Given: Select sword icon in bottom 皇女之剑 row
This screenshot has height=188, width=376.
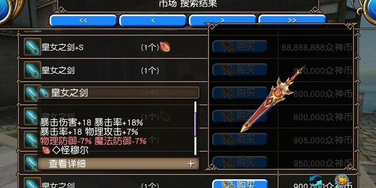Looking at the screenshot, I should tap(32, 183).
